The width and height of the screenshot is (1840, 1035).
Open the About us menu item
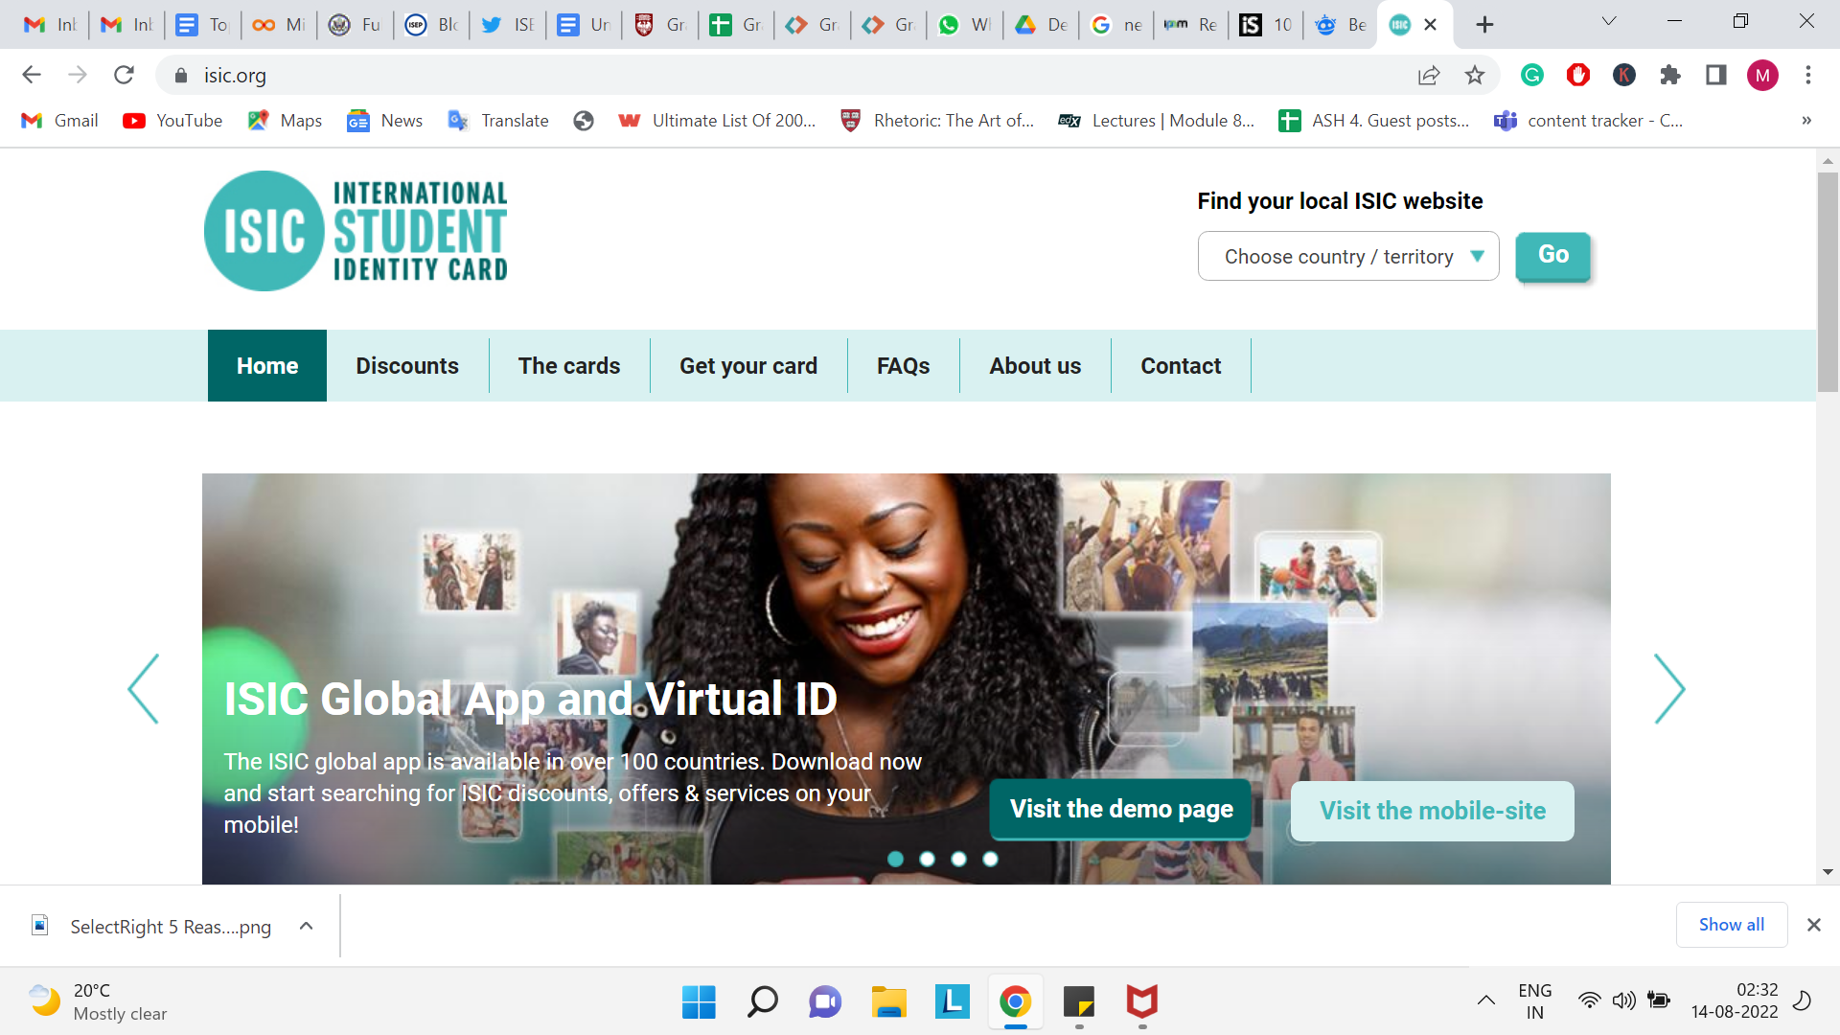coord(1035,366)
